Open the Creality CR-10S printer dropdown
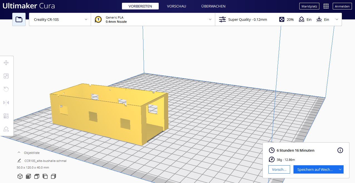 click(x=60, y=19)
